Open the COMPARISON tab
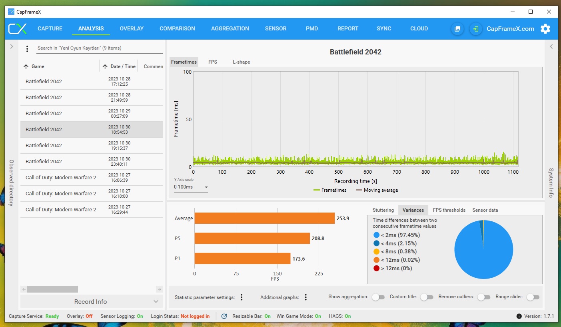This screenshot has height=327, width=561. pos(177,29)
